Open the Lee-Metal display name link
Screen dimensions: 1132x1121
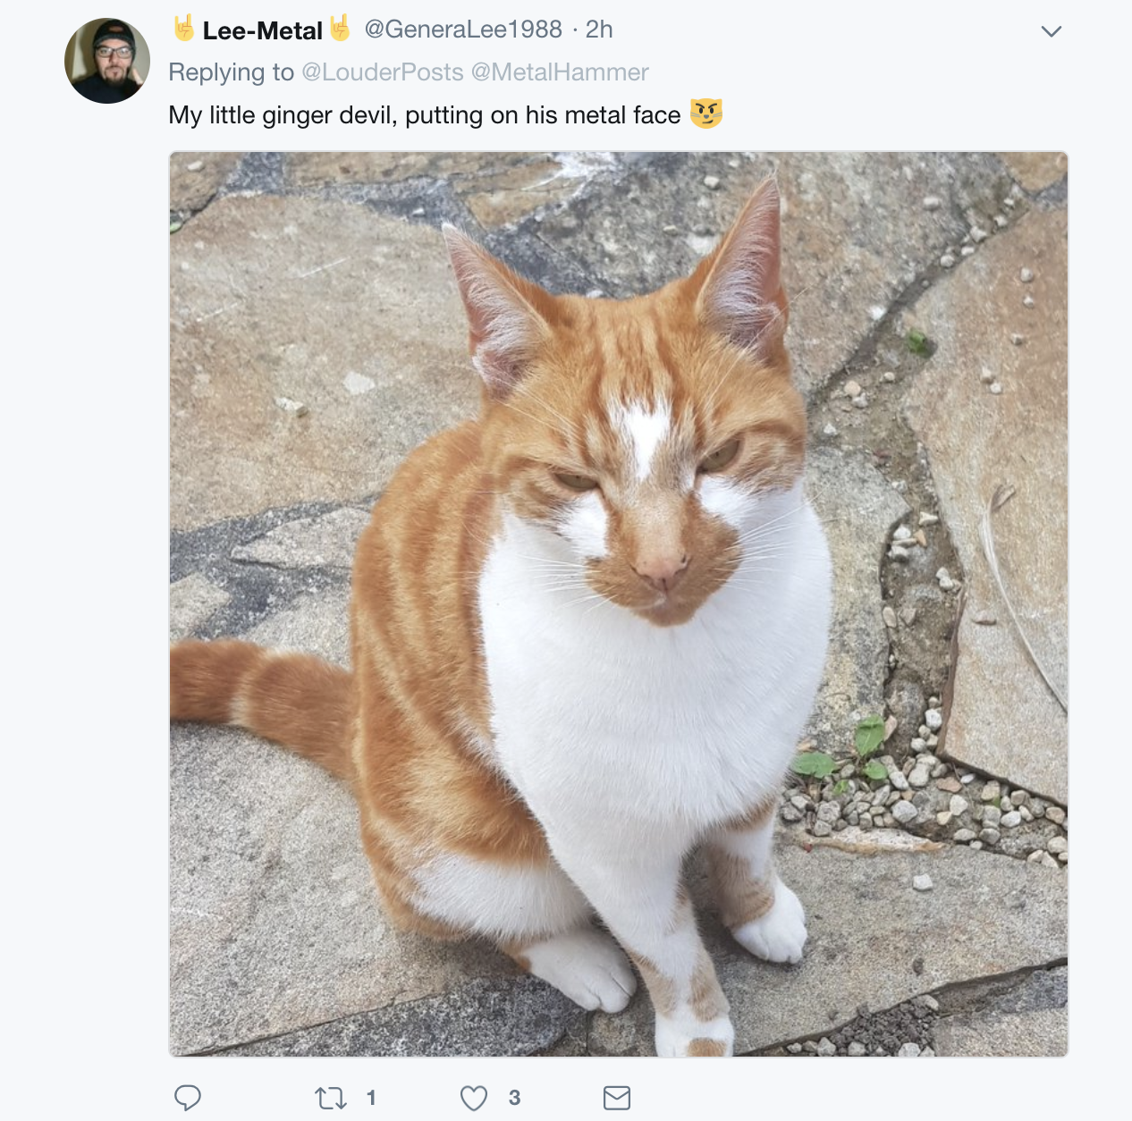[262, 30]
